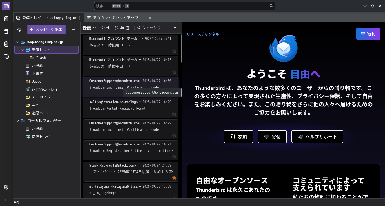The height and width of the screenshot is (206, 385).
Task: Select the アーカイブ folder
Action: pyautogui.click(x=47, y=97)
